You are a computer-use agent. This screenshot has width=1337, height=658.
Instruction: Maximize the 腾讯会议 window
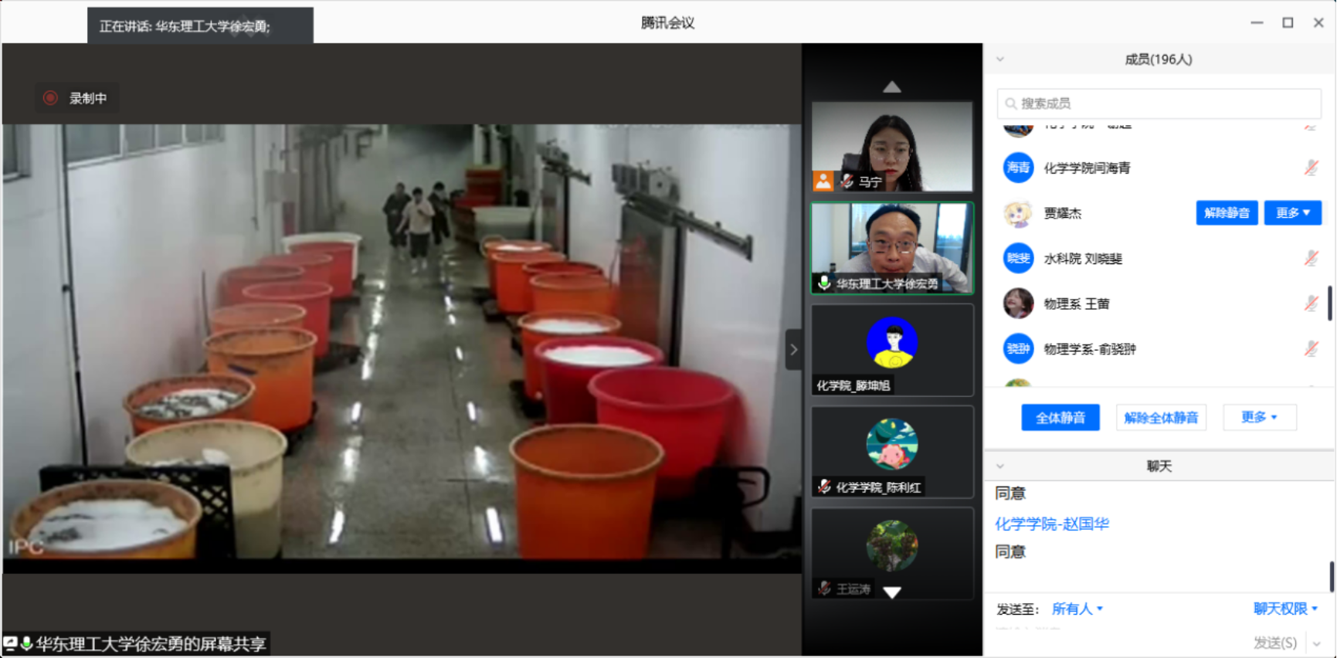[x=1288, y=23]
